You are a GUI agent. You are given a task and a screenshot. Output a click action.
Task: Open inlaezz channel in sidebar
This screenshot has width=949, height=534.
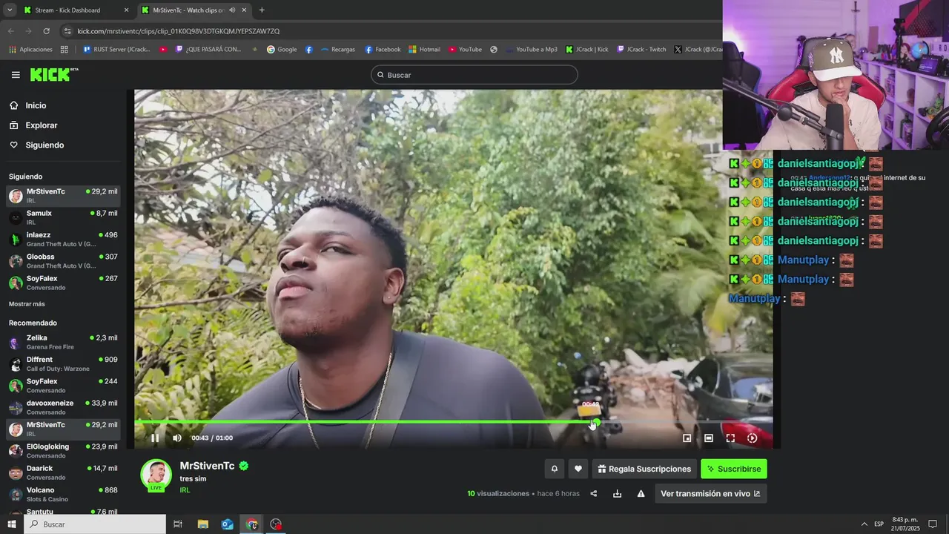coord(63,239)
